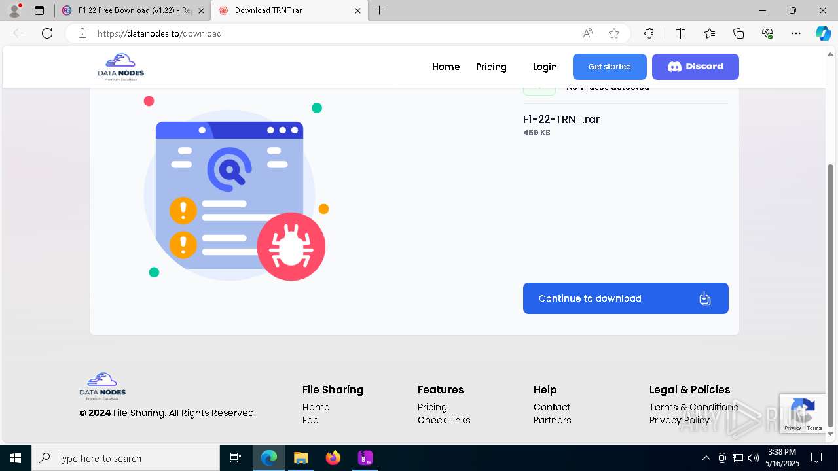Click Continue to download button
The width and height of the screenshot is (838, 471).
625,298
